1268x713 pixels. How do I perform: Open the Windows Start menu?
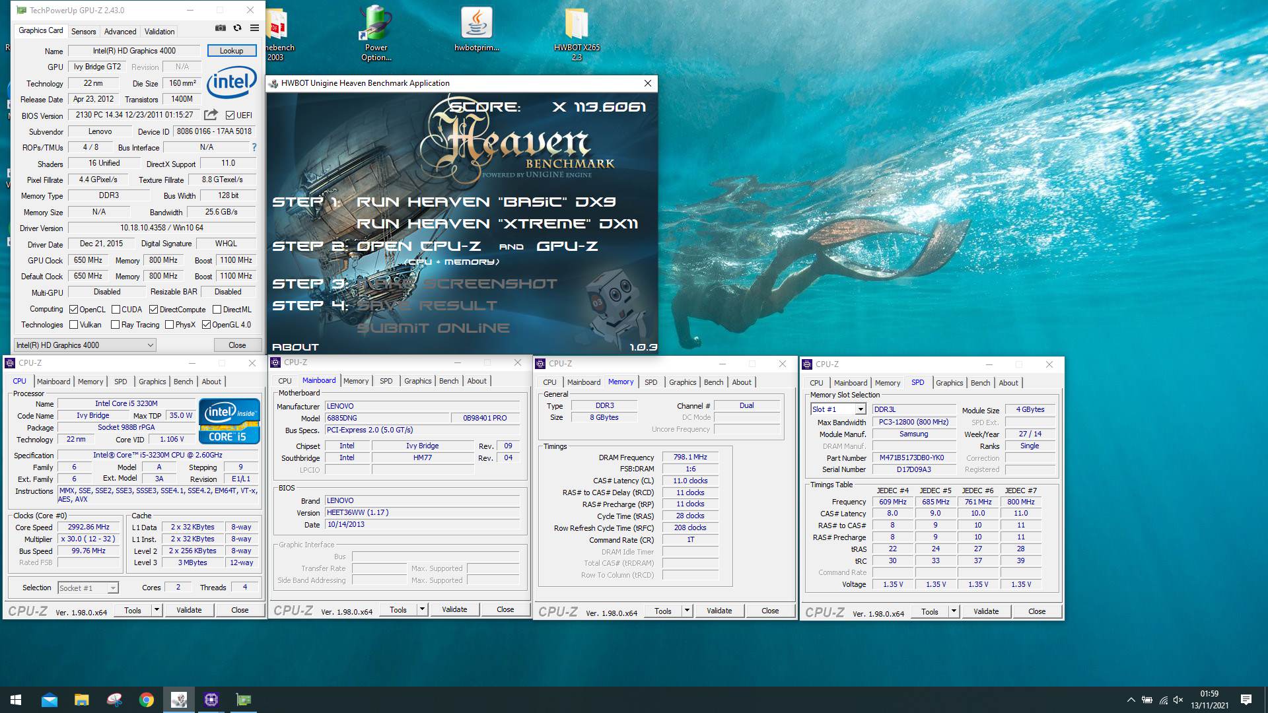coord(16,700)
